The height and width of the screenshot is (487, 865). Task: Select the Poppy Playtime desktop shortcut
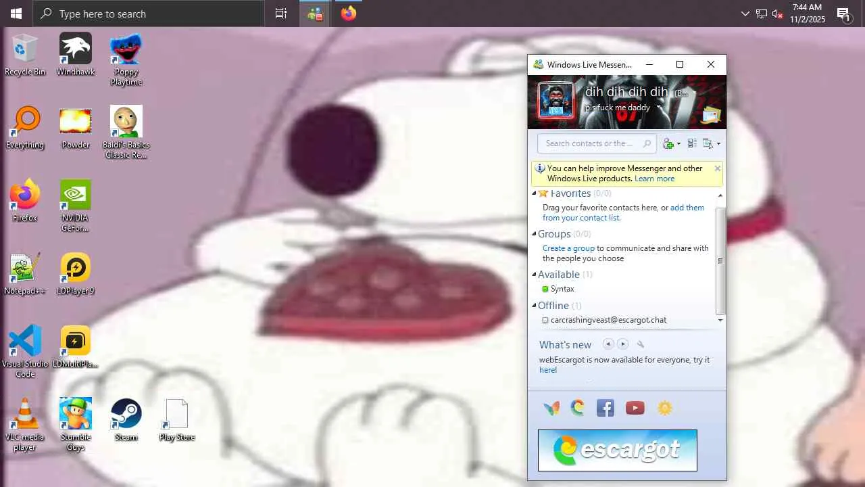coord(126,60)
